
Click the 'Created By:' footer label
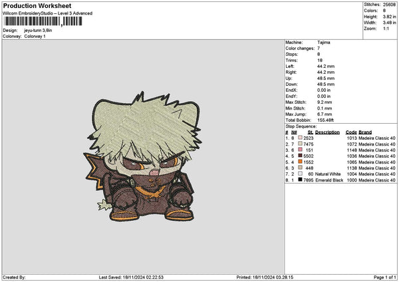[x=14, y=277]
